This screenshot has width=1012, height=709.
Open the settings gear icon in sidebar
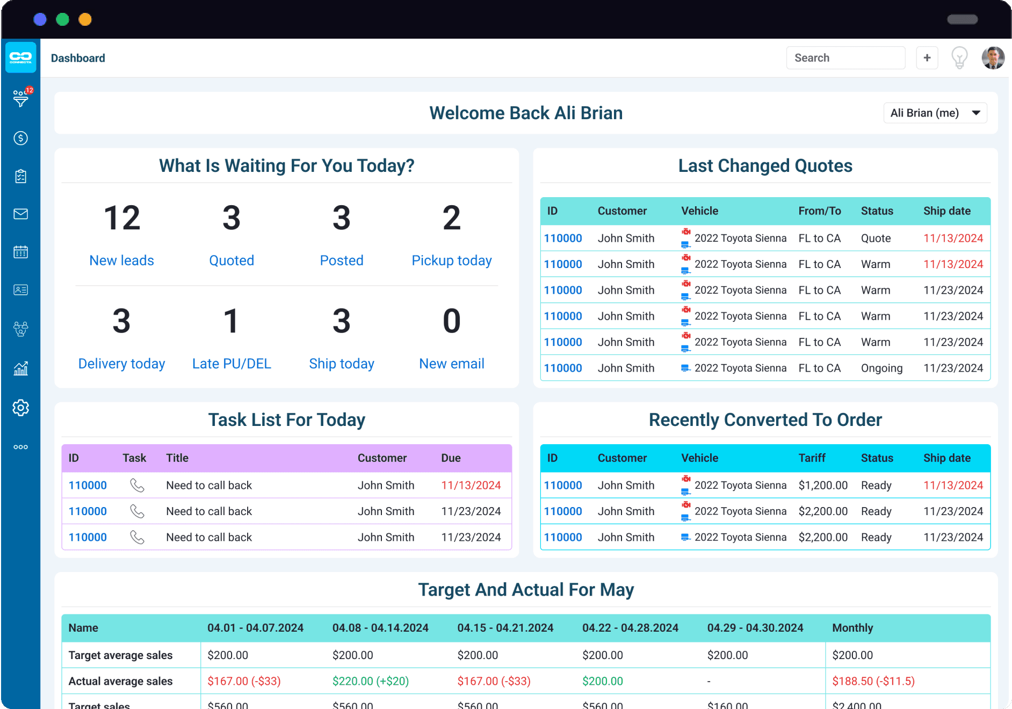coord(20,408)
